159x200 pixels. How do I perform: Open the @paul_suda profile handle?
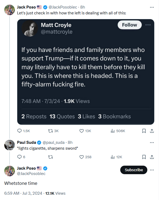tap(54, 142)
